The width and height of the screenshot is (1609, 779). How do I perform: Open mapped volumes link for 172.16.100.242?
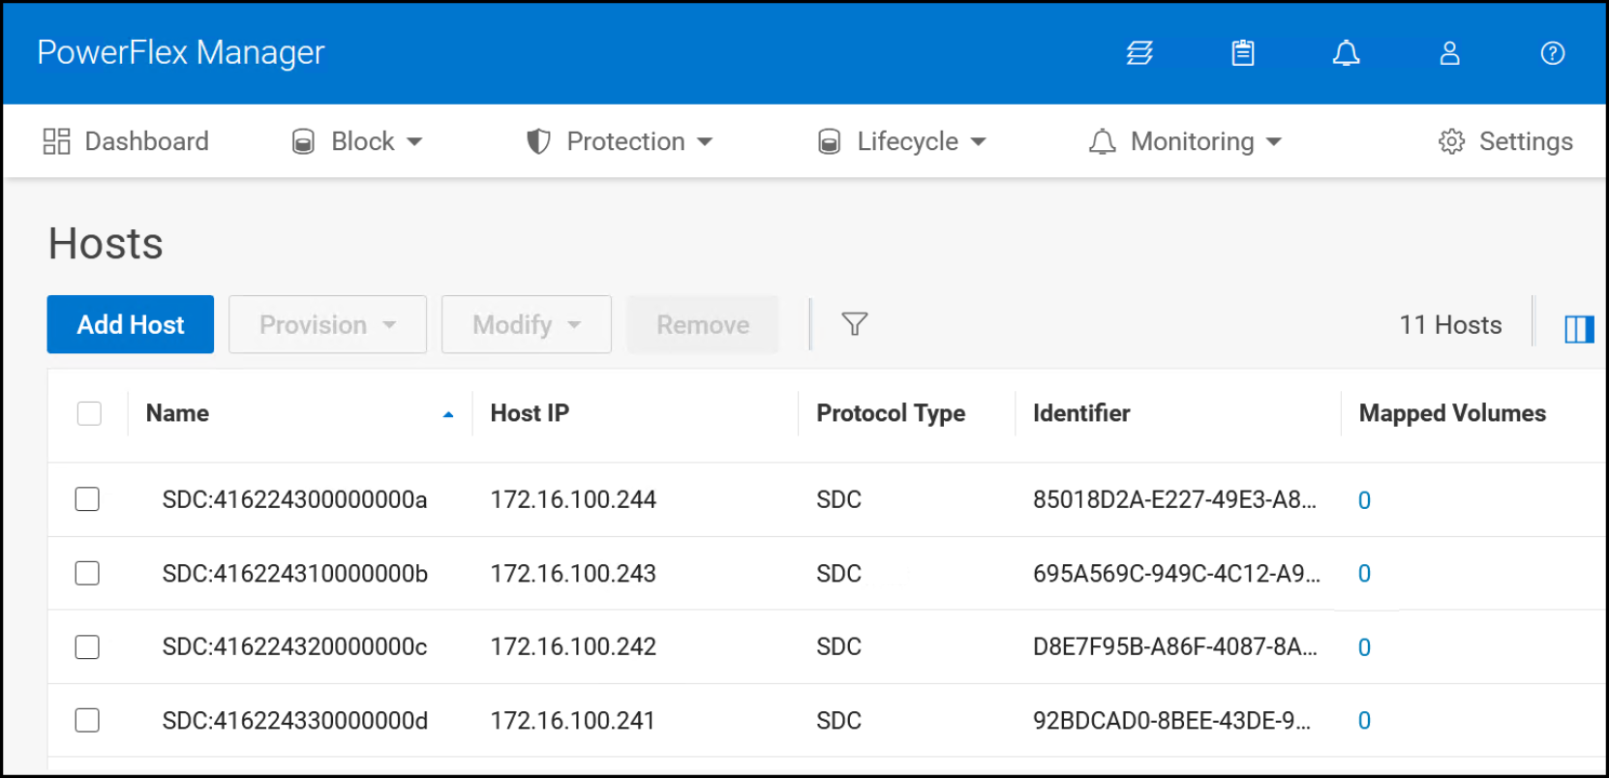1364,647
